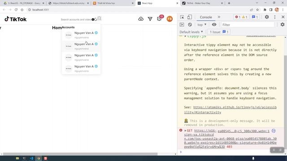
Task: Bookmark this page with star icon
Action: coord(257,10)
